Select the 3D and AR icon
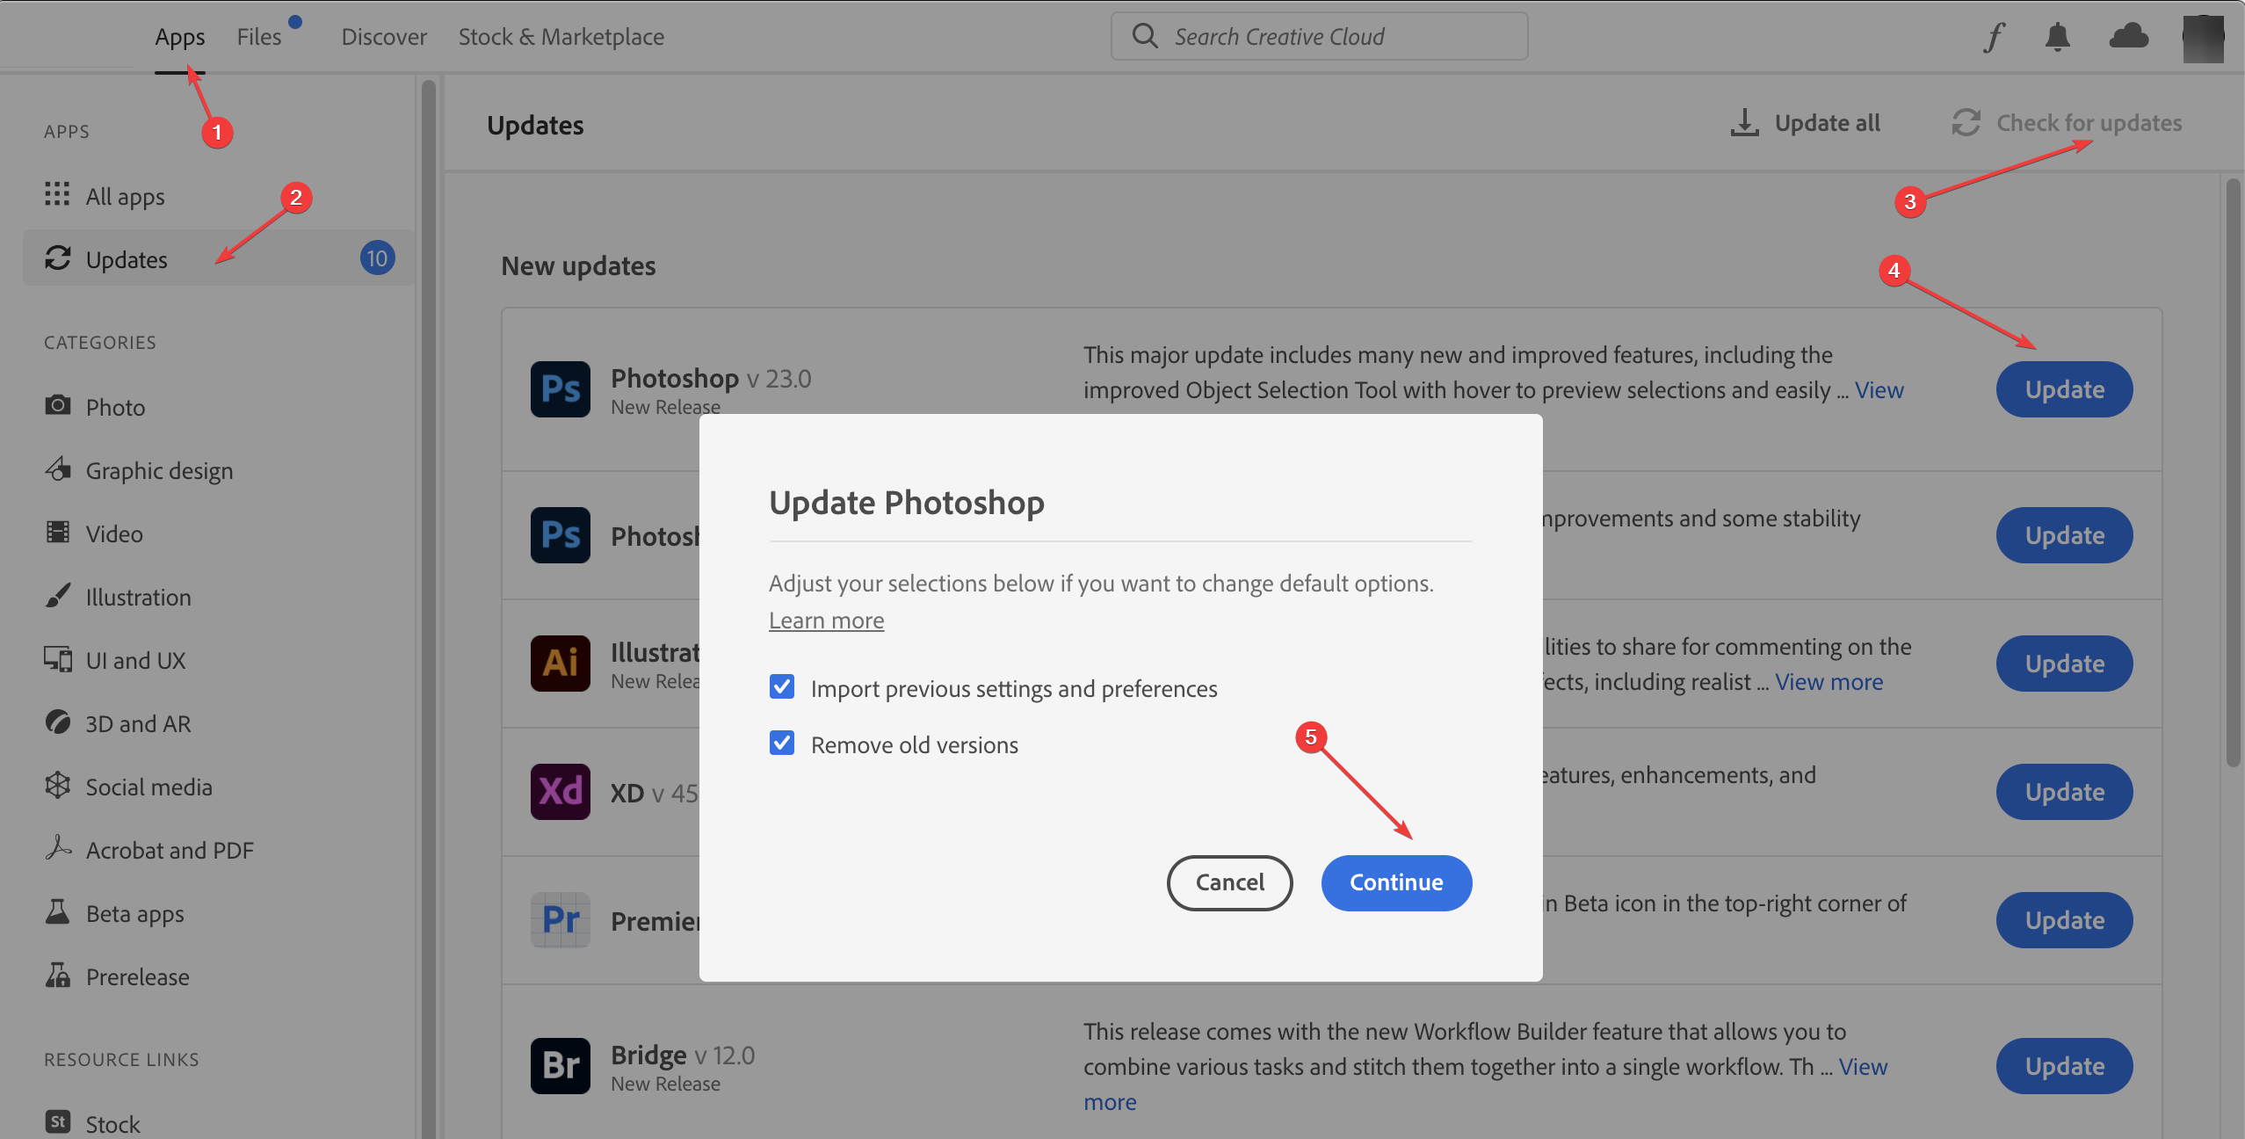The image size is (2245, 1139). tap(58, 722)
